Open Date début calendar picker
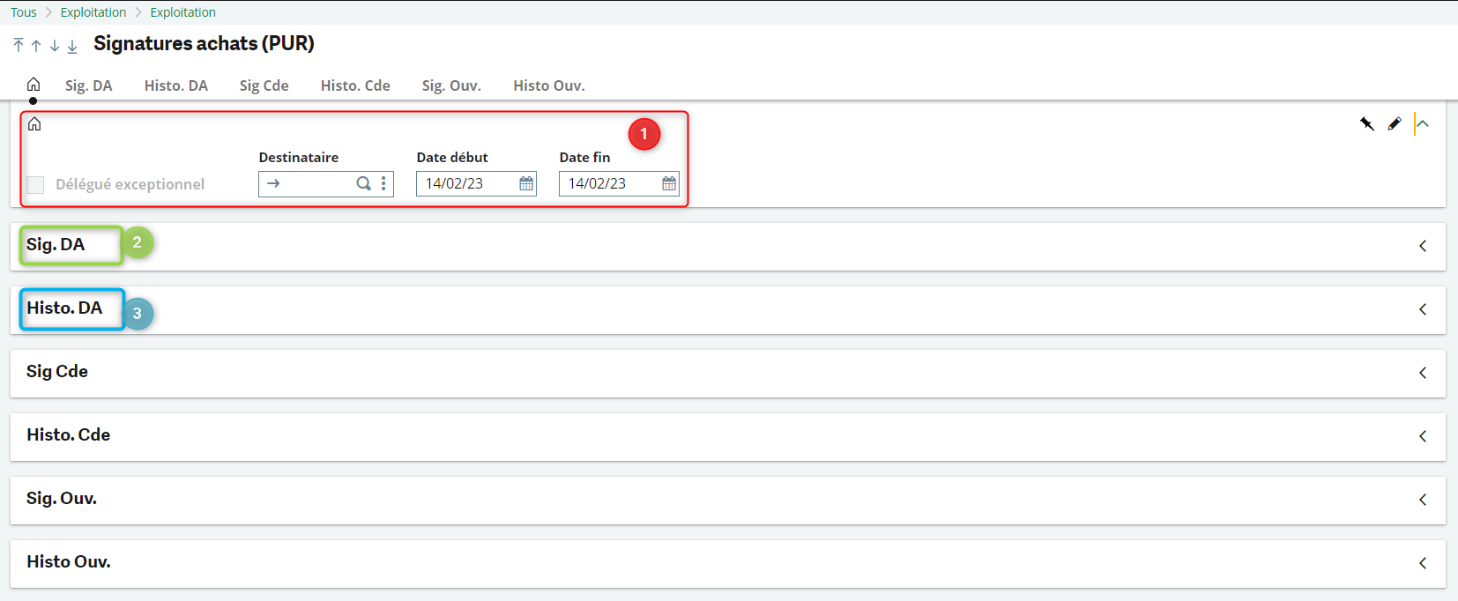This screenshot has width=1458, height=601. [526, 183]
